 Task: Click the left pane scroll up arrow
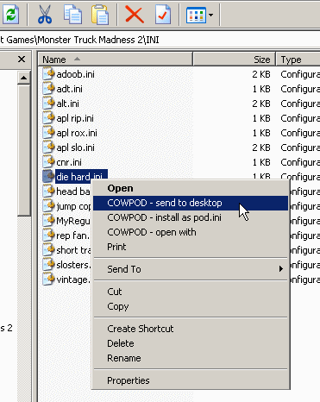pyautogui.click(x=24, y=78)
